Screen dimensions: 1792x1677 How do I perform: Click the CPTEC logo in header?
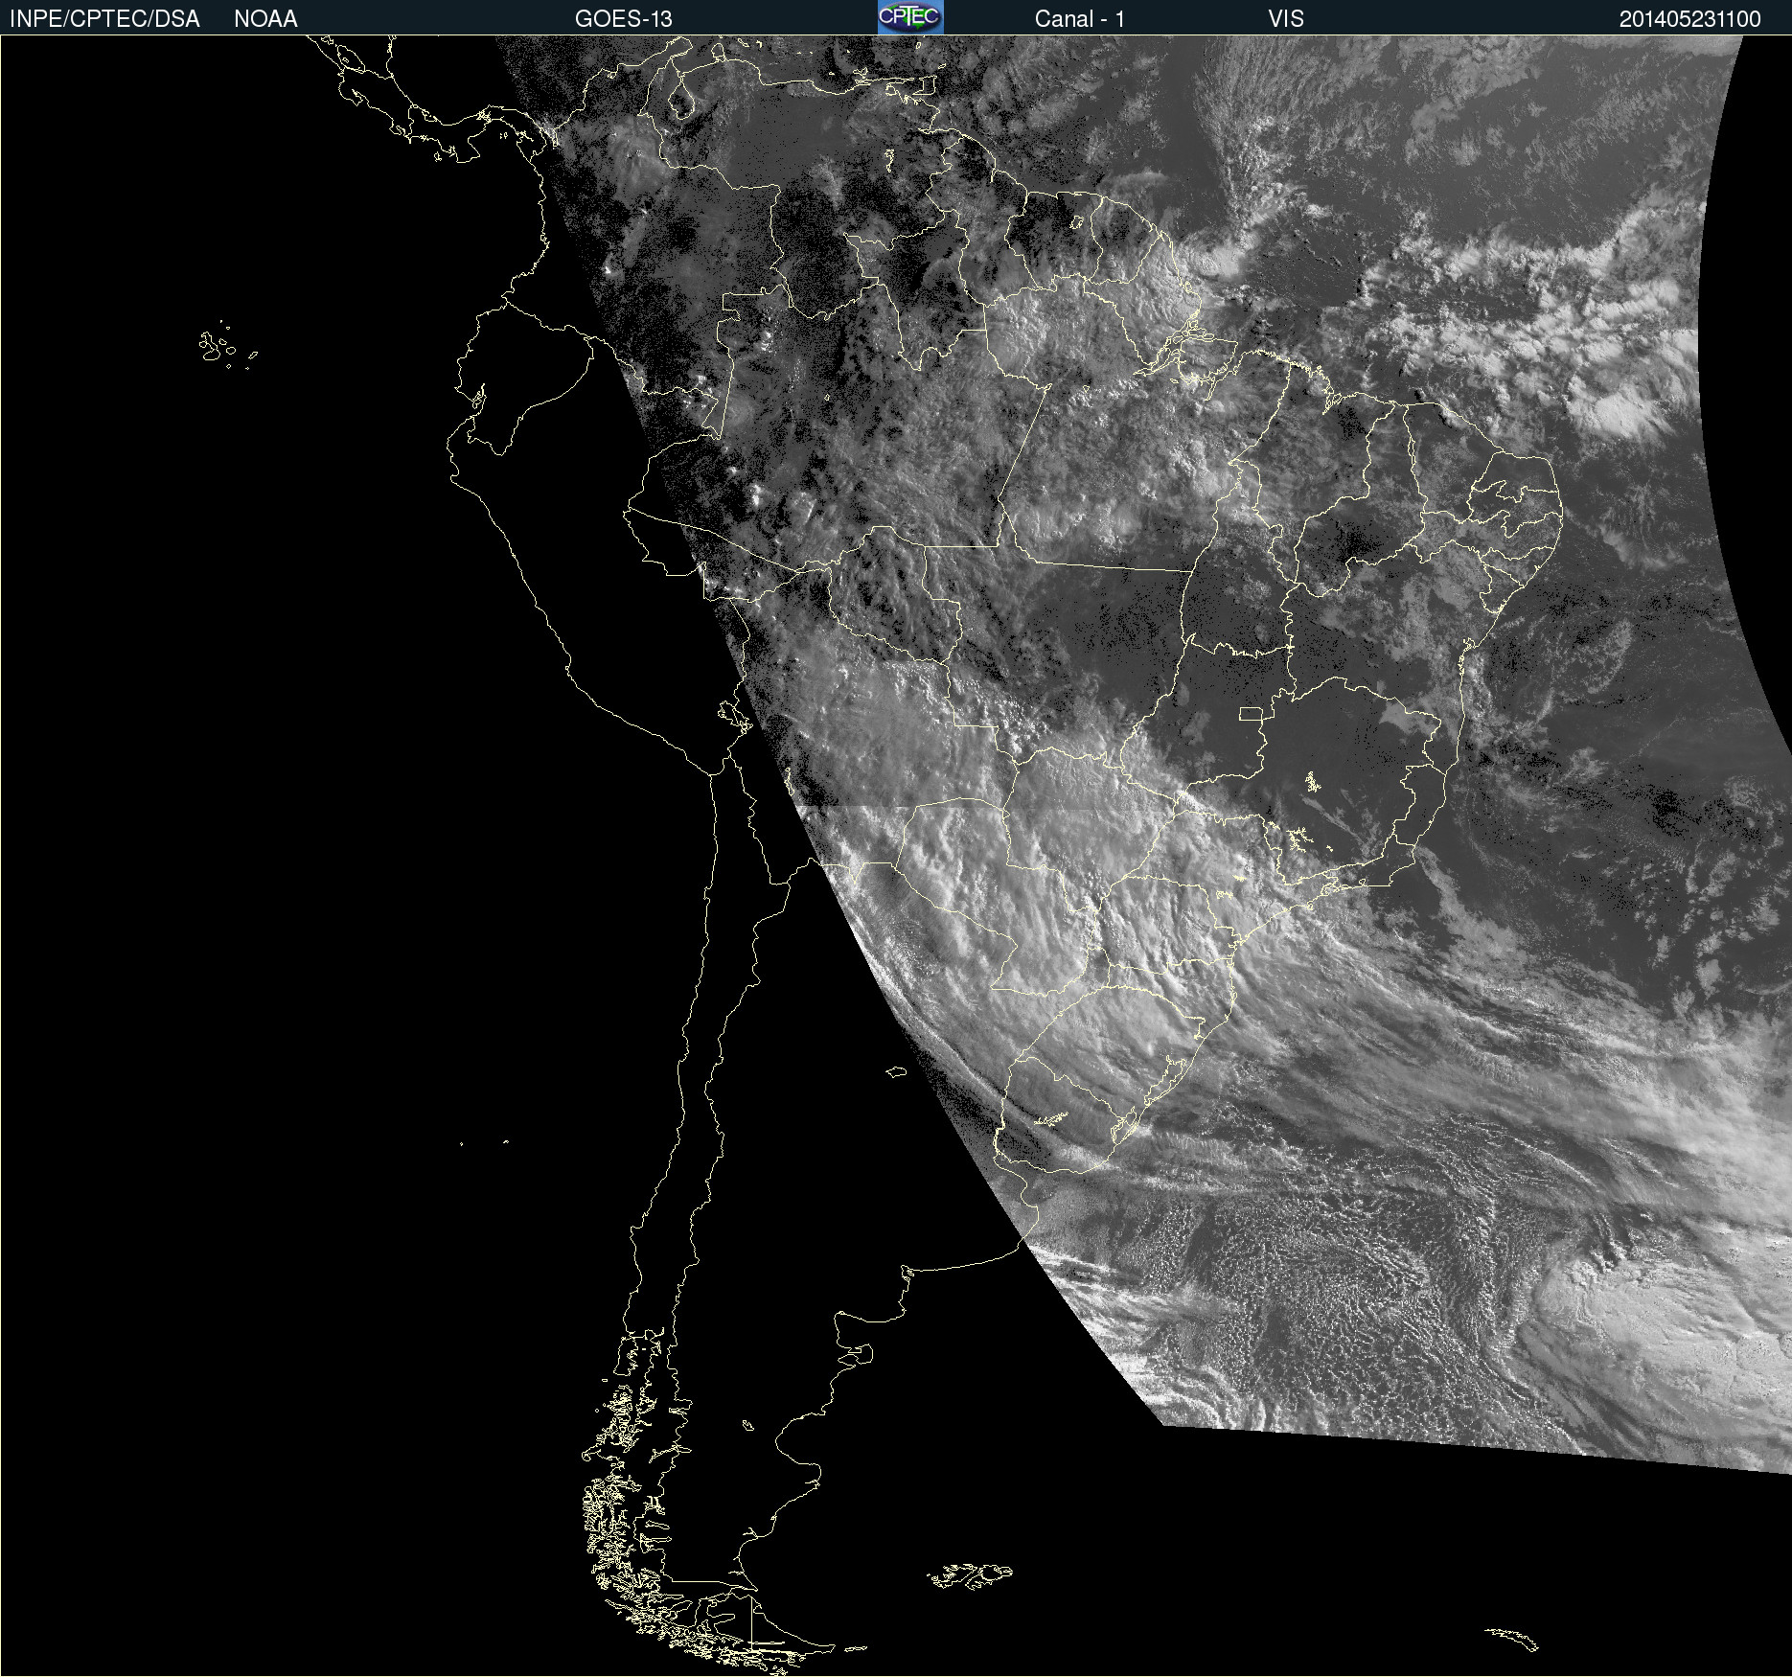(910, 17)
